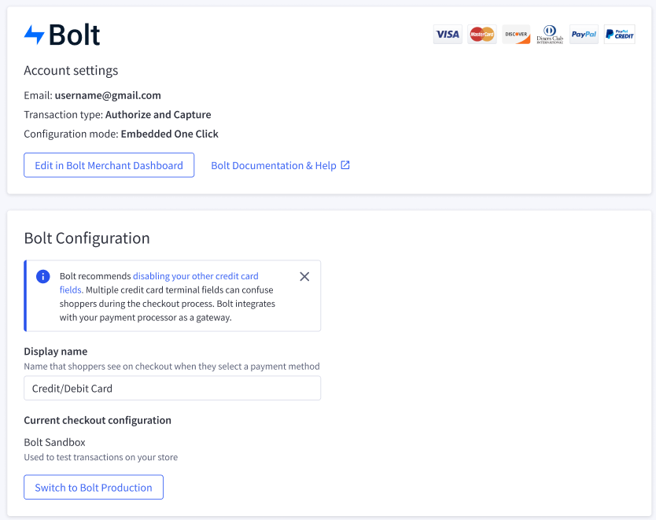656x520 pixels.
Task: Click the Bolt Sandbox configuration label
Action: 54,442
